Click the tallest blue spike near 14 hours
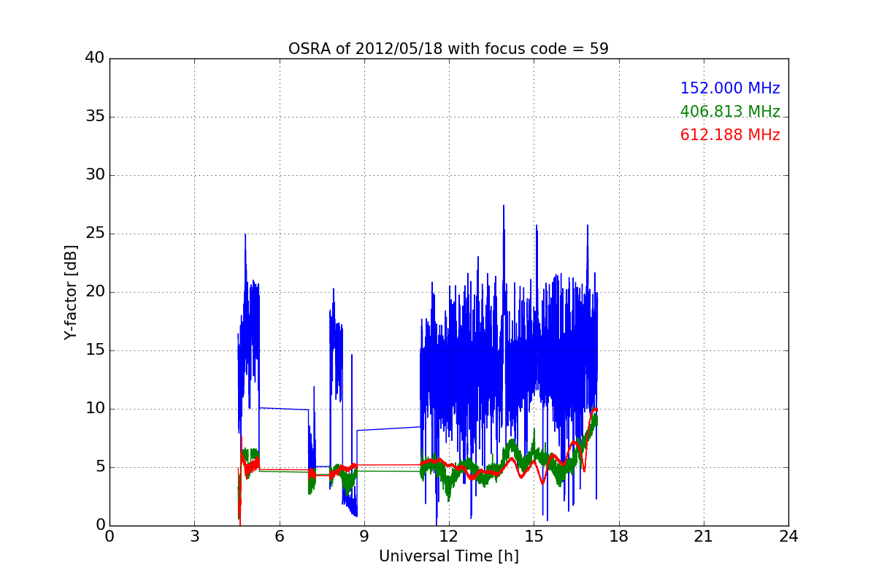 click(x=504, y=207)
